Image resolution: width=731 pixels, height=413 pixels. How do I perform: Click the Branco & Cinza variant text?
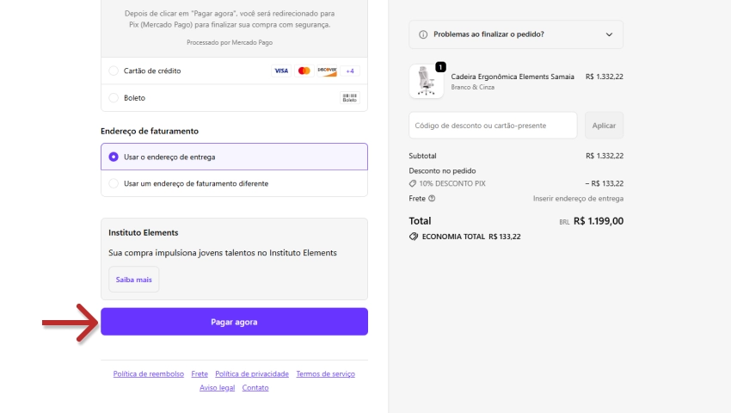coord(473,87)
